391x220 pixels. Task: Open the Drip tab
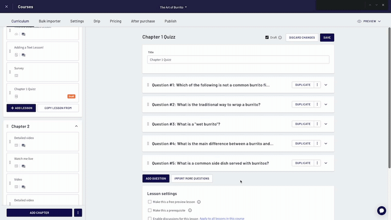[x=97, y=21]
